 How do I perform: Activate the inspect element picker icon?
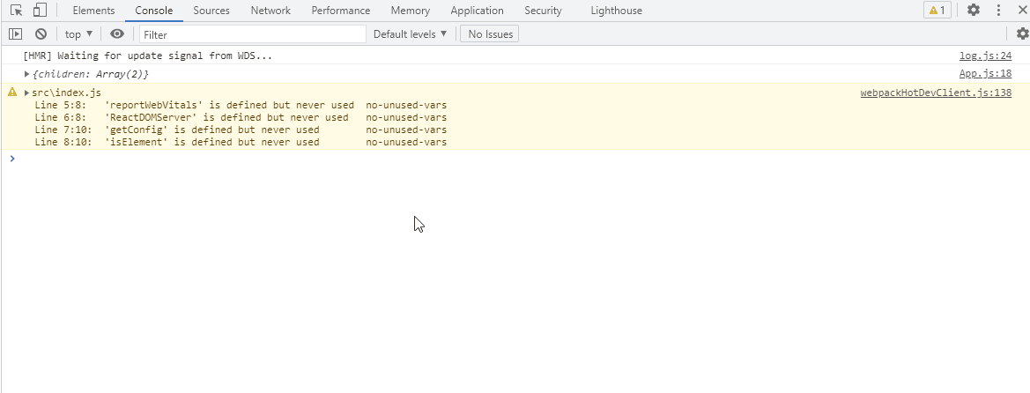(16, 11)
